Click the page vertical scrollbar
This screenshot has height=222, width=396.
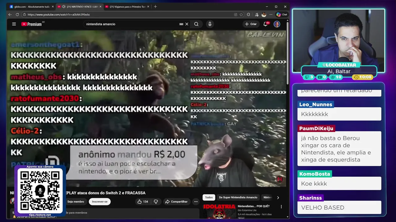288,52
